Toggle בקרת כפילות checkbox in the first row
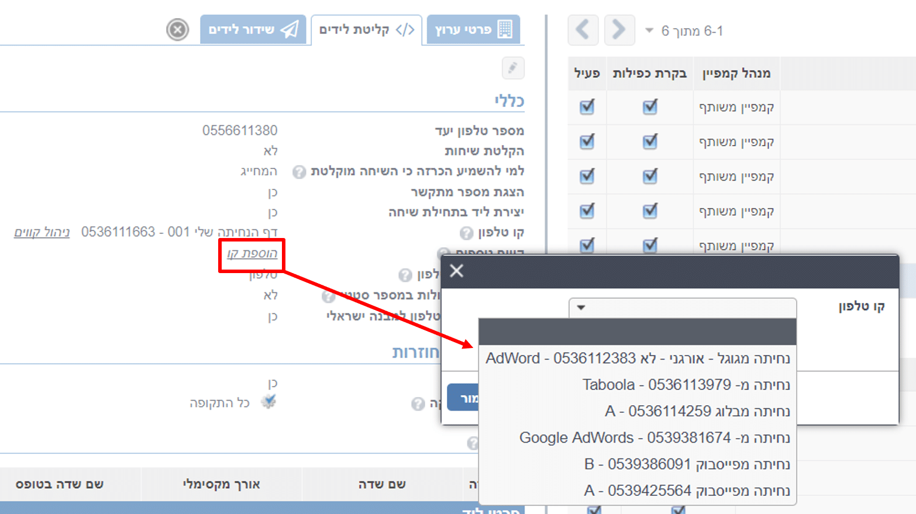Viewport: 916px width, 514px height. (650, 107)
